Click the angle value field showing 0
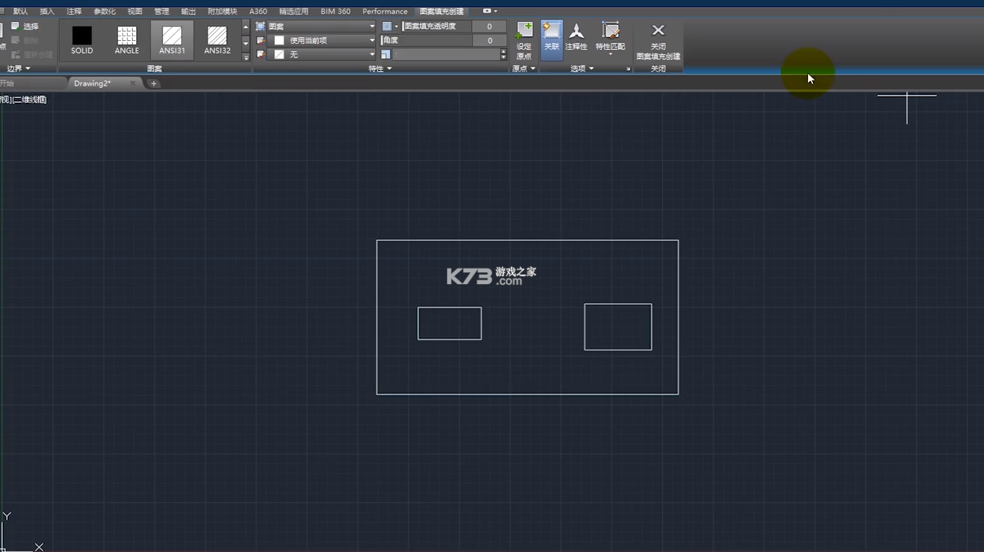 (489, 40)
